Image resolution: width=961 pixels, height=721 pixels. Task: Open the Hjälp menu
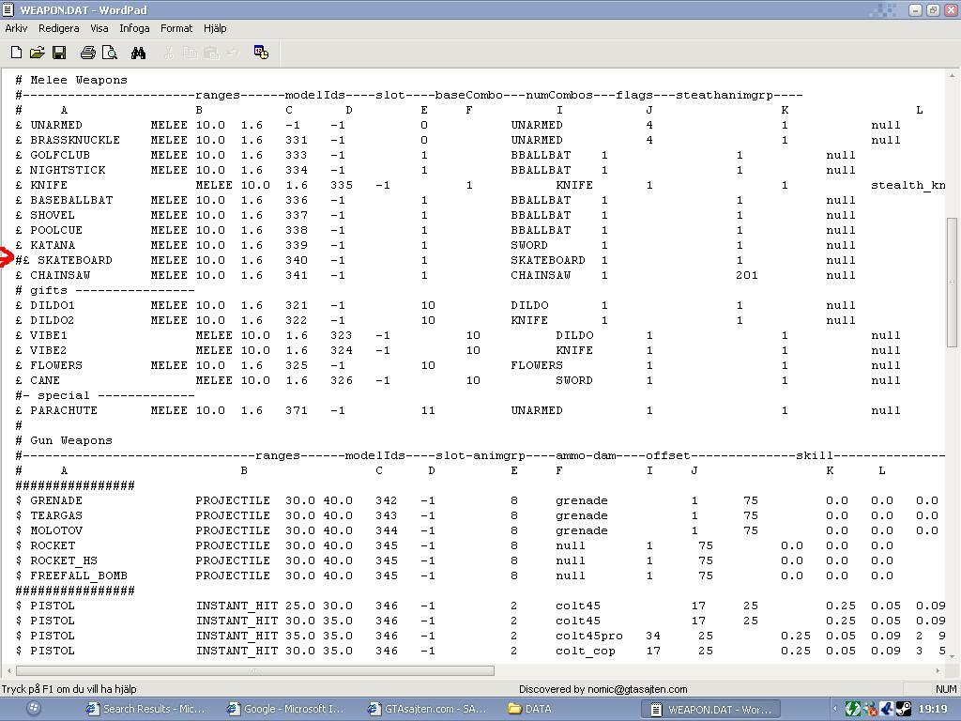tap(215, 28)
